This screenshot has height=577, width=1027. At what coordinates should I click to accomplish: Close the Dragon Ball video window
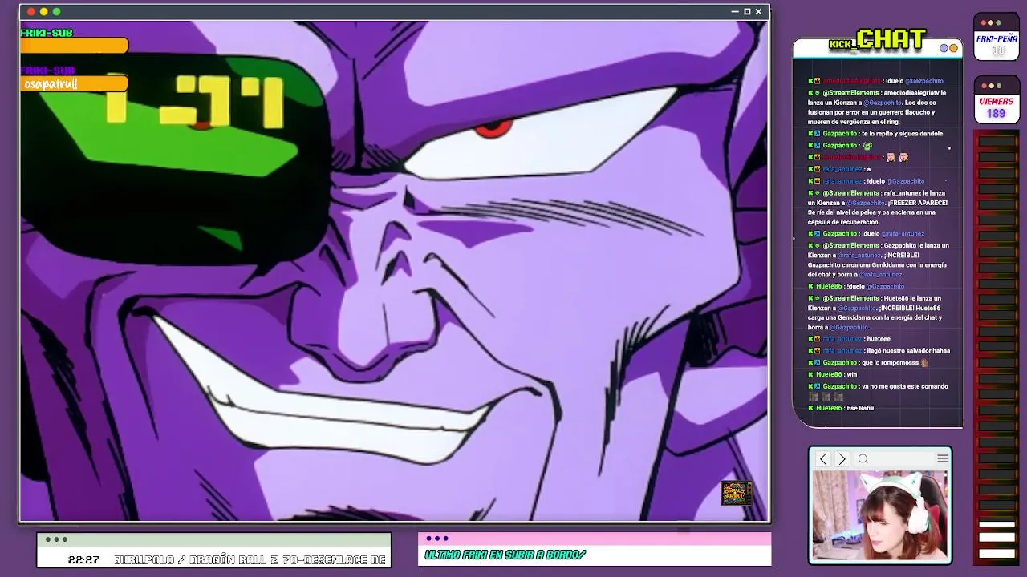[x=758, y=11]
